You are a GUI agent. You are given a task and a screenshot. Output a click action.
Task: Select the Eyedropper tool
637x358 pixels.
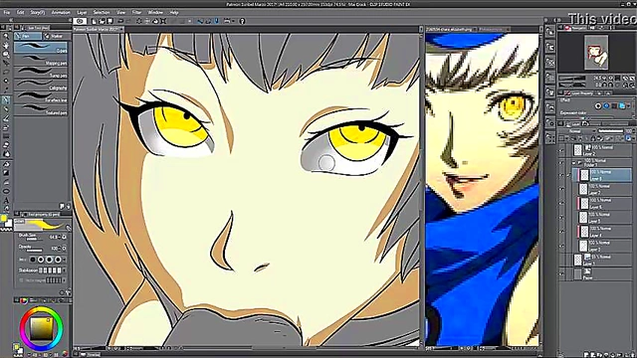(6, 90)
